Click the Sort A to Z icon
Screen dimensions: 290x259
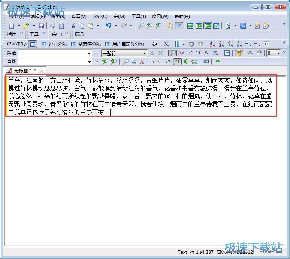(x=212, y=44)
